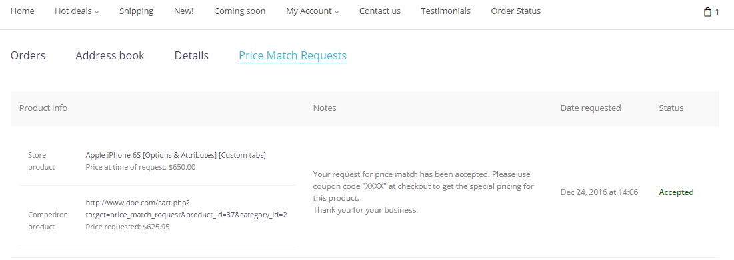Go to the Home menu item
Image resolution: width=734 pixels, height=260 pixels.
23,11
